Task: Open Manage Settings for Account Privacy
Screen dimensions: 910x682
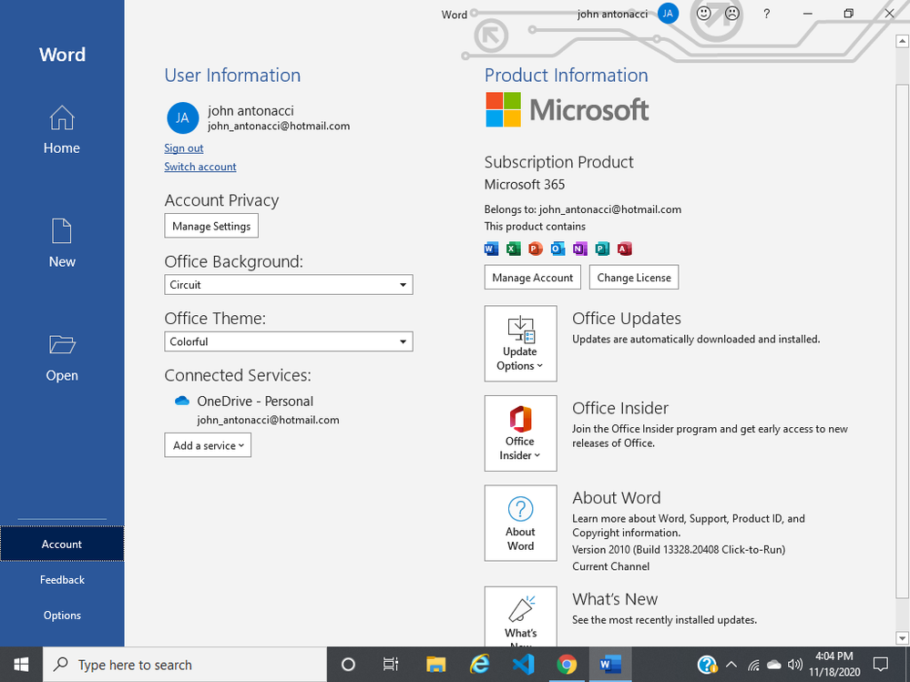Action: tap(211, 226)
